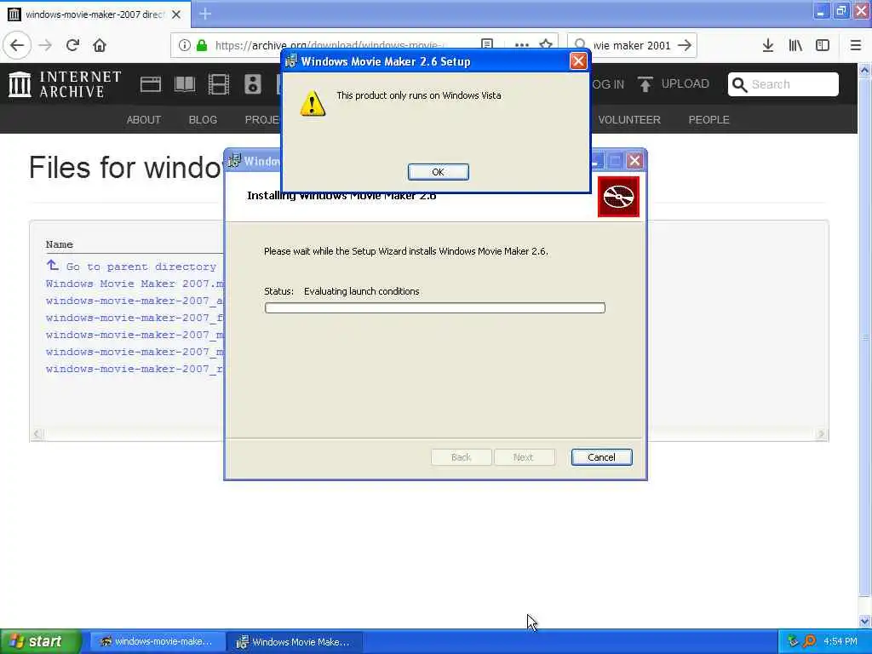Switch to the Windows Movie Make installer taskbar button
This screenshot has height=654, width=872.
(294, 641)
